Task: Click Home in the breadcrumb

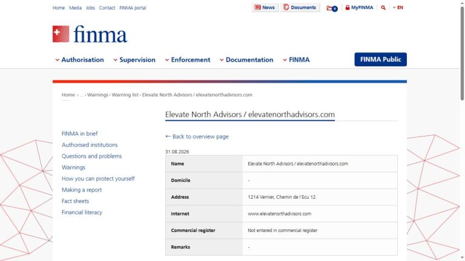Action: tap(68, 95)
